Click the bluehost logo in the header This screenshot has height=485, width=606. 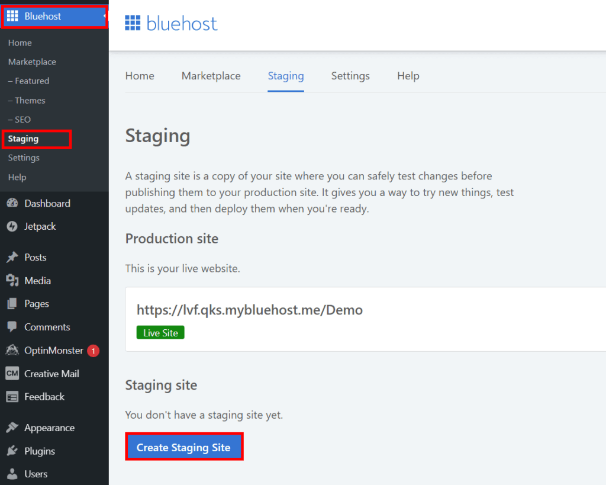tap(171, 24)
